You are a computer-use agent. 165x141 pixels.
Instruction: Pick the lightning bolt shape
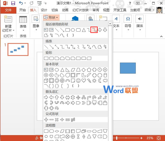[x=89, y=81]
